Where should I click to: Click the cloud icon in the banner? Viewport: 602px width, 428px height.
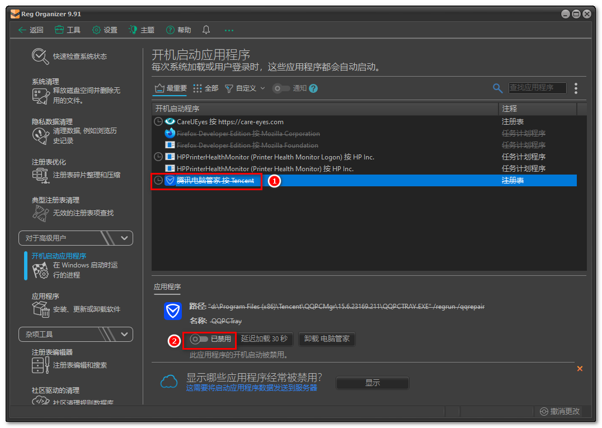169,382
